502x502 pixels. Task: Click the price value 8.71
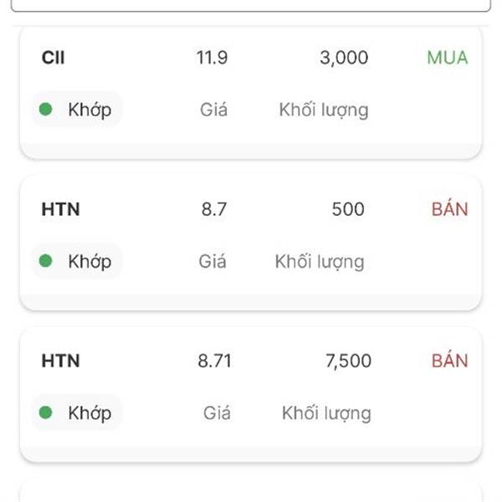214,361
